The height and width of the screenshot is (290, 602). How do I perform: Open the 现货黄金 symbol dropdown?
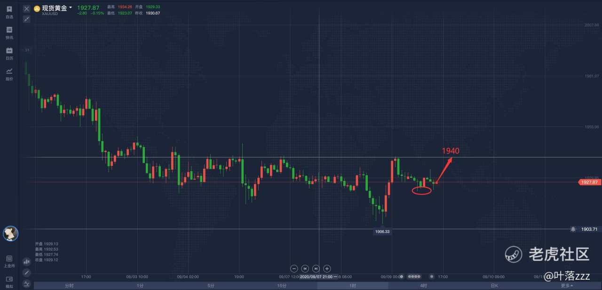(x=57, y=8)
